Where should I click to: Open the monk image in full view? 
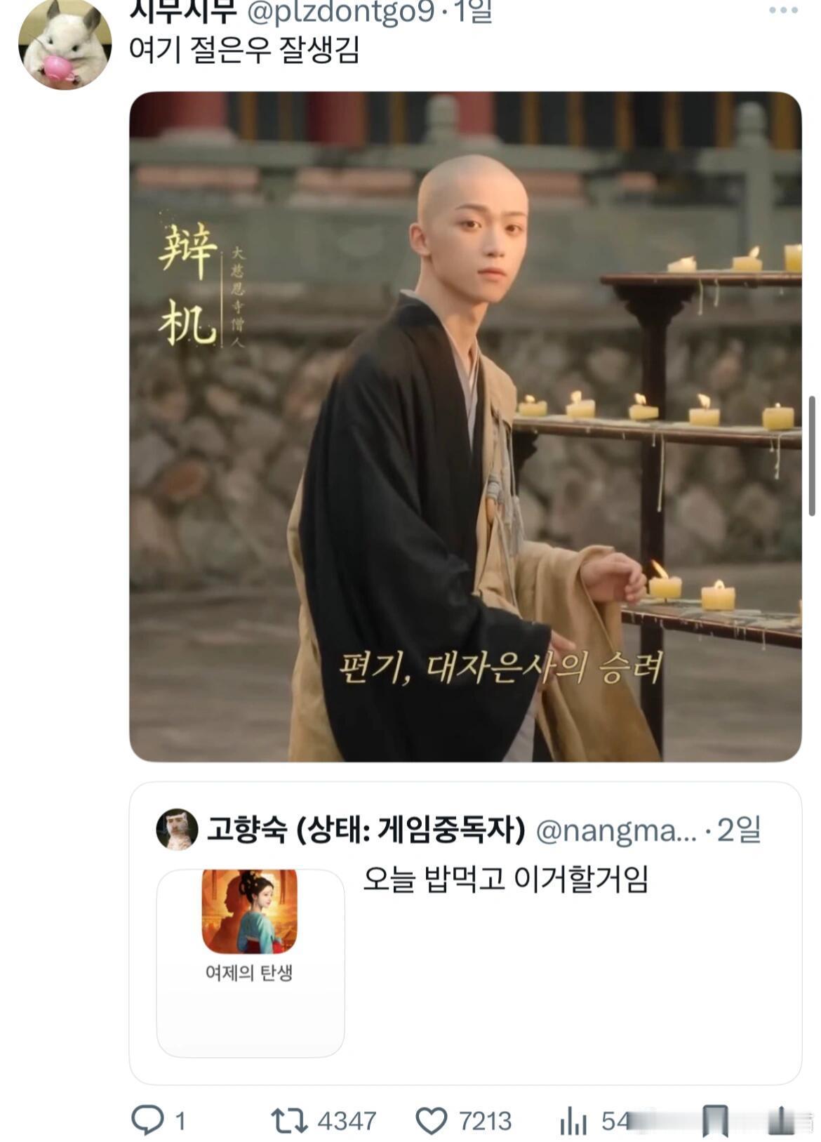pyautogui.click(x=465, y=426)
